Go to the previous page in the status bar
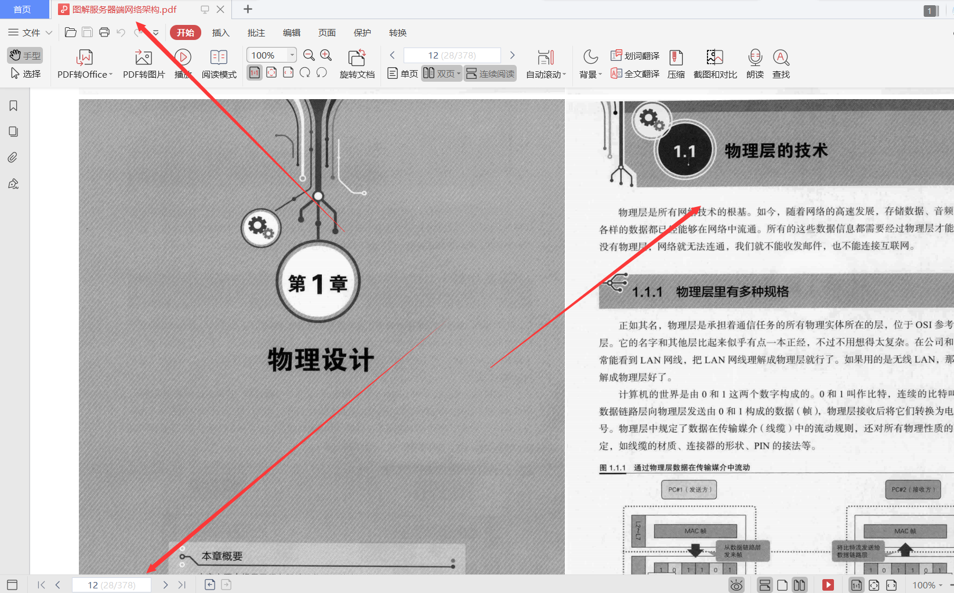 pos(57,585)
